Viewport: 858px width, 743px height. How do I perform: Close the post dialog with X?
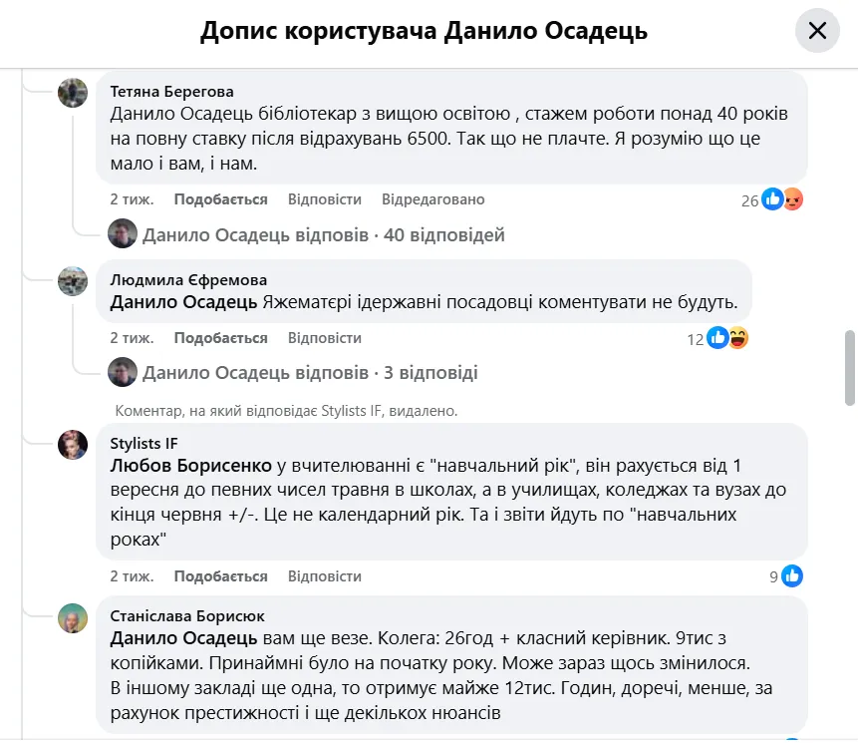tap(817, 31)
